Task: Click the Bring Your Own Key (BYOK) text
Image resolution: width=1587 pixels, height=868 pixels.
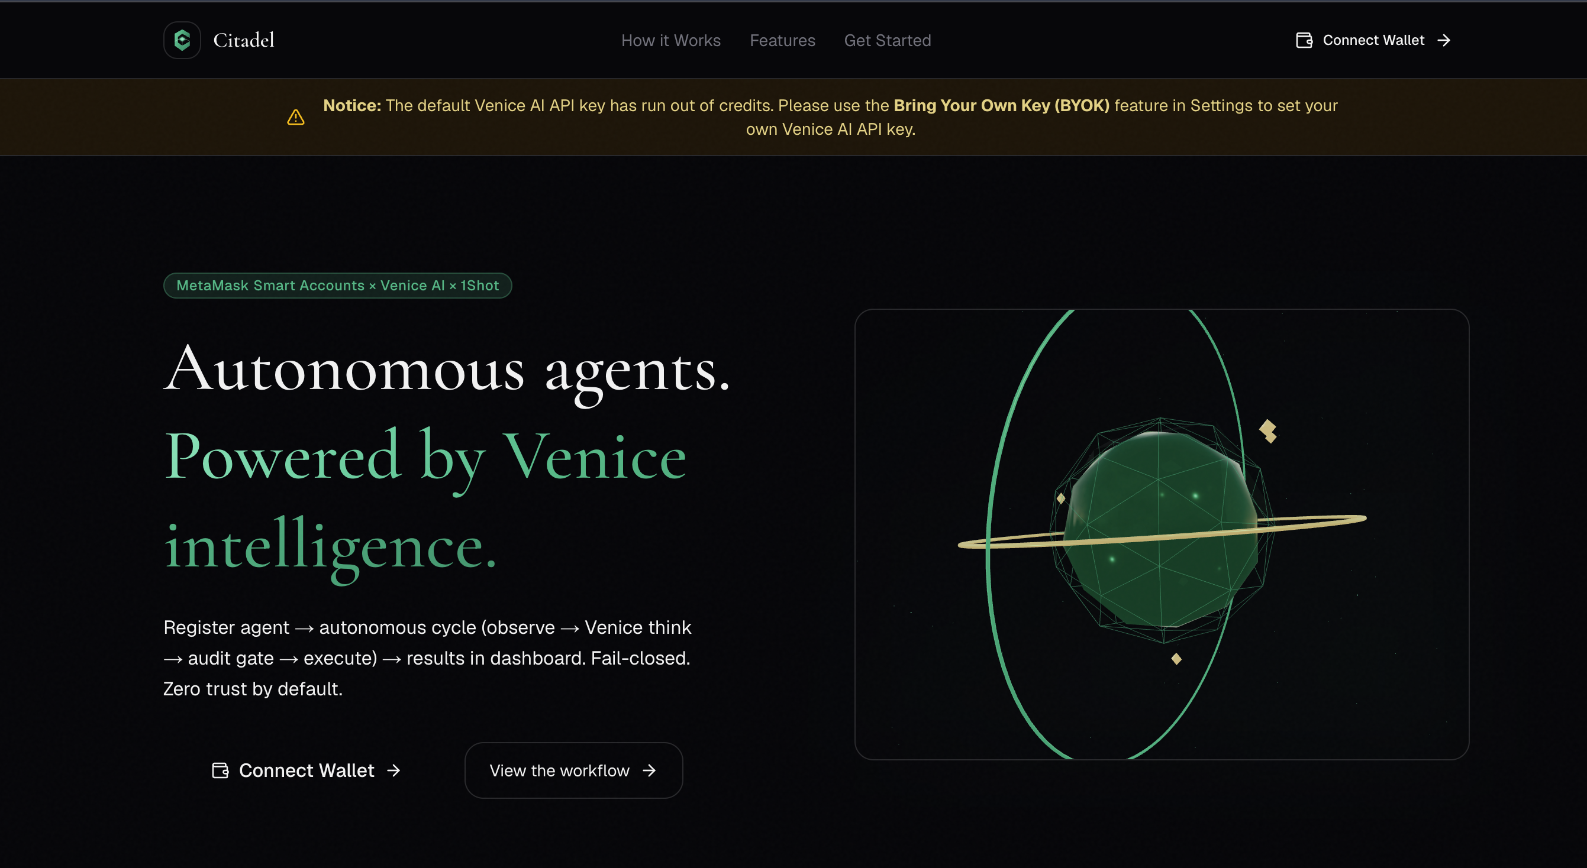Action: (1001, 105)
